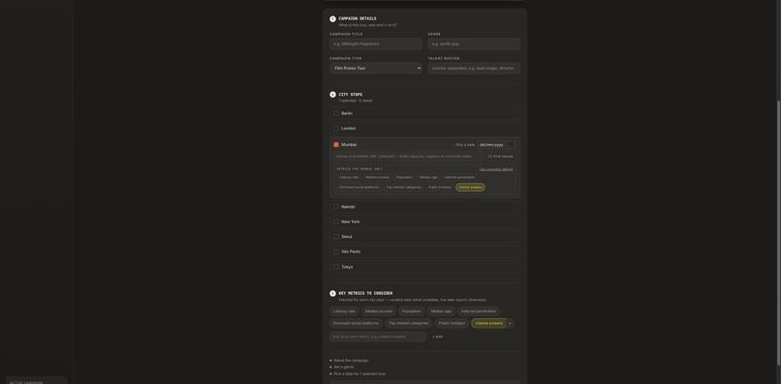
Task: Toggle Dominant social platforms chip under Mumbai metrics
Action: pyautogui.click(x=359, y=188)
